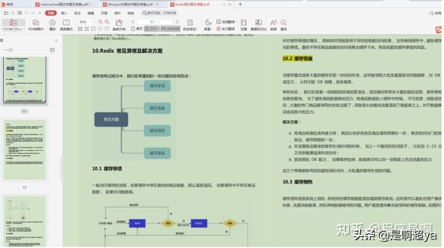
Task: Select the third page thumbnail below 12
Action: pos(25,221)
